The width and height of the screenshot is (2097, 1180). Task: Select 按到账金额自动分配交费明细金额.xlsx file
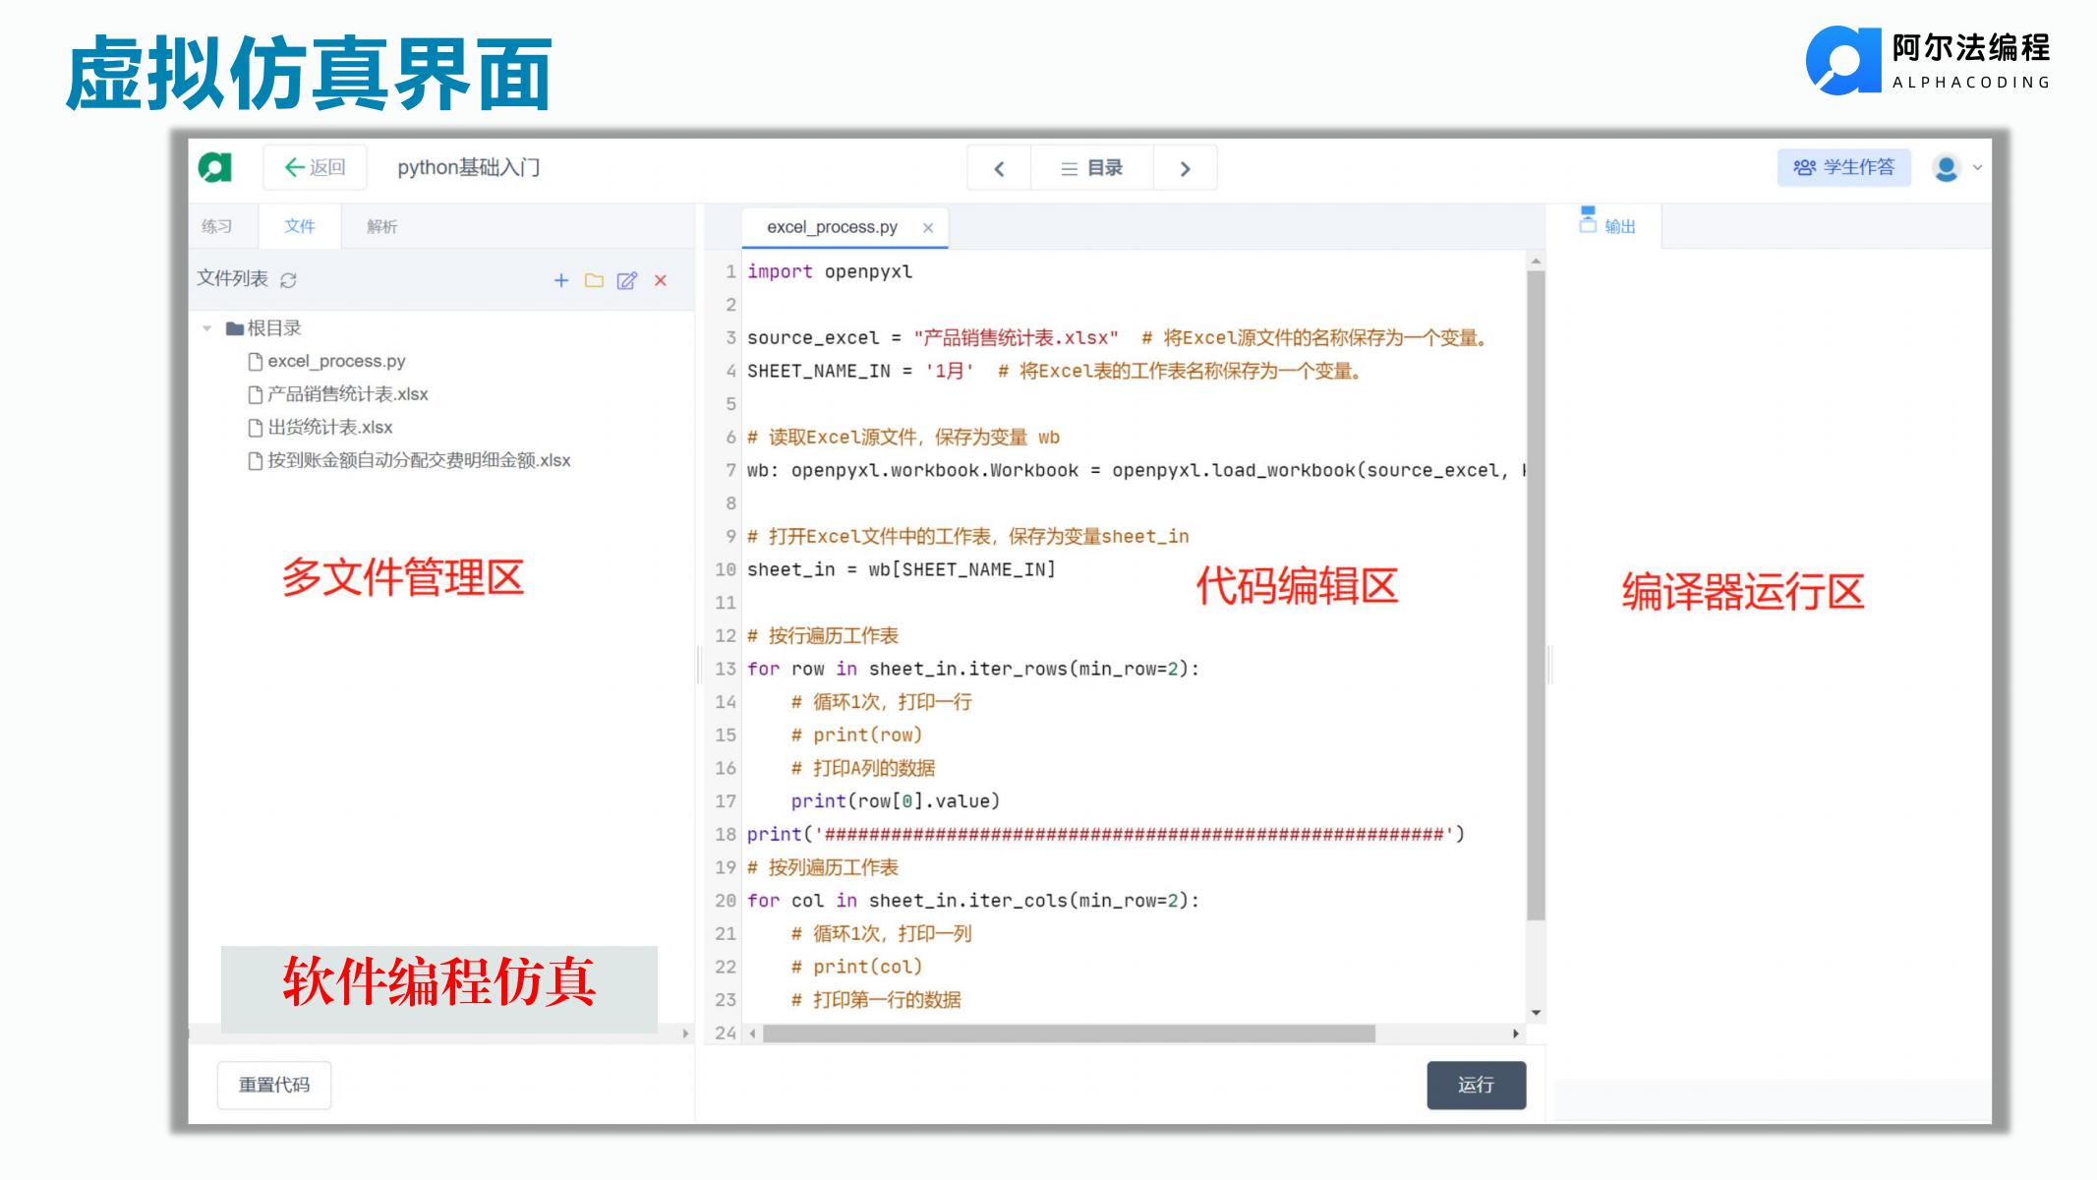[409, 460]
